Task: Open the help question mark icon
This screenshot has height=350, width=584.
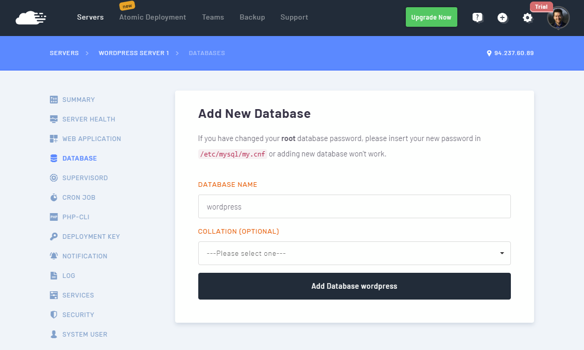Action: tap(477, 17)
